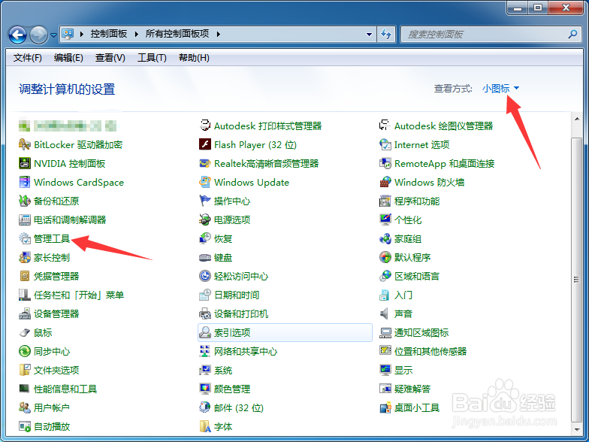Click the vertical scrollbar thumb
The height and width of the screenshot is (442, 589).
(577, 280)
